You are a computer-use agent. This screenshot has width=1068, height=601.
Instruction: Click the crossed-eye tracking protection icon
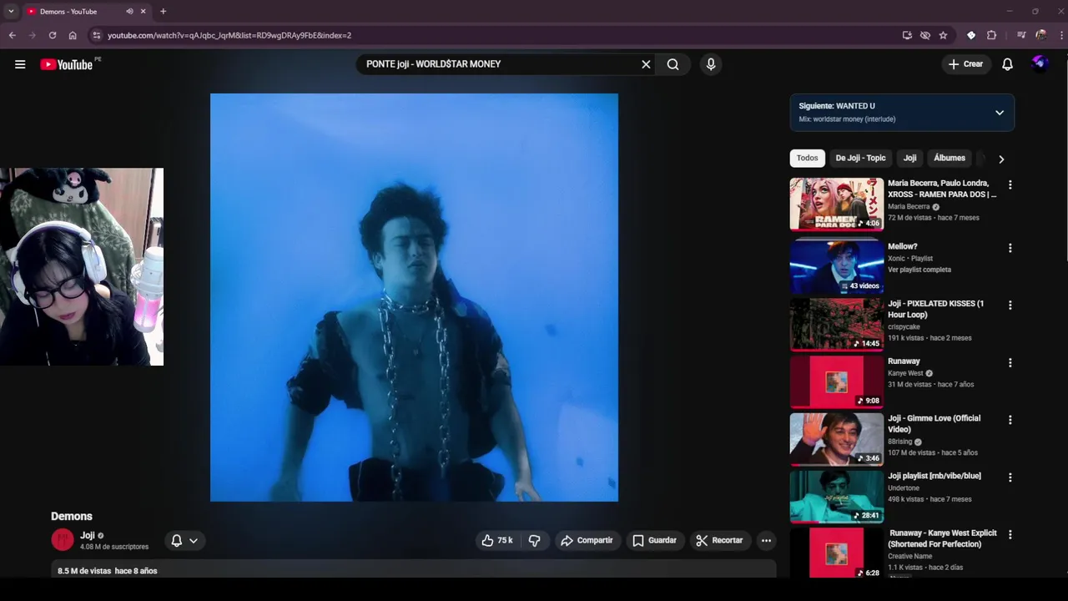[x=924, y=35]
